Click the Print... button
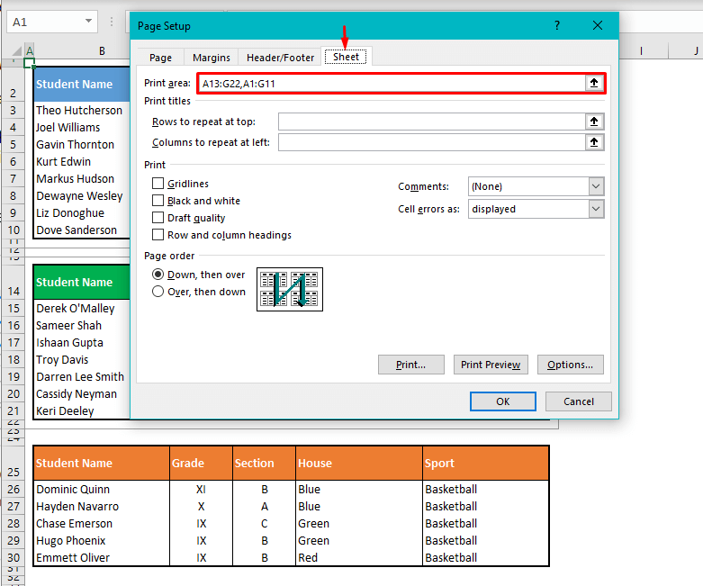 411,365
